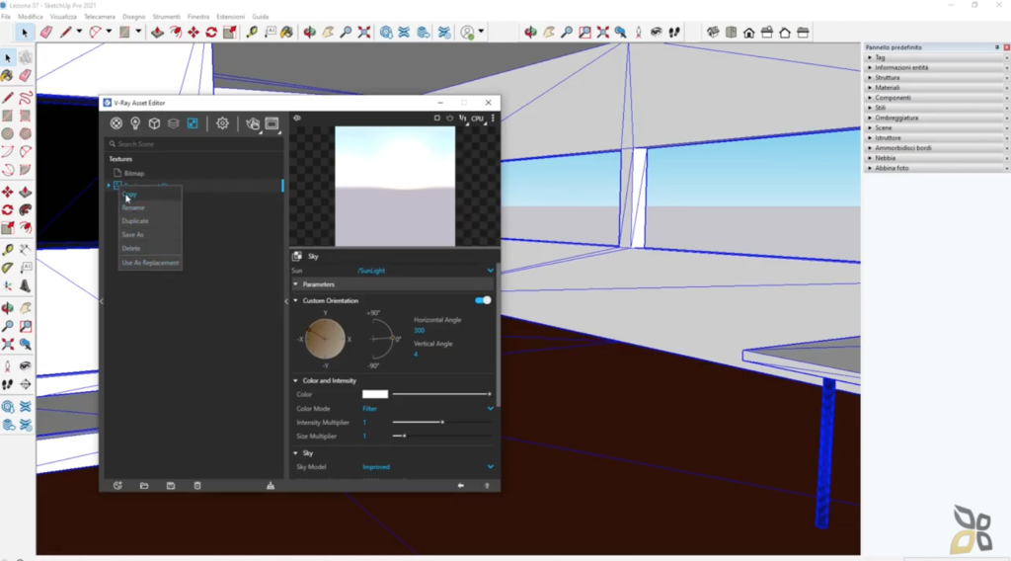
Task: Select the Circle tool in the left toolbar
Action: pos(8,133)
